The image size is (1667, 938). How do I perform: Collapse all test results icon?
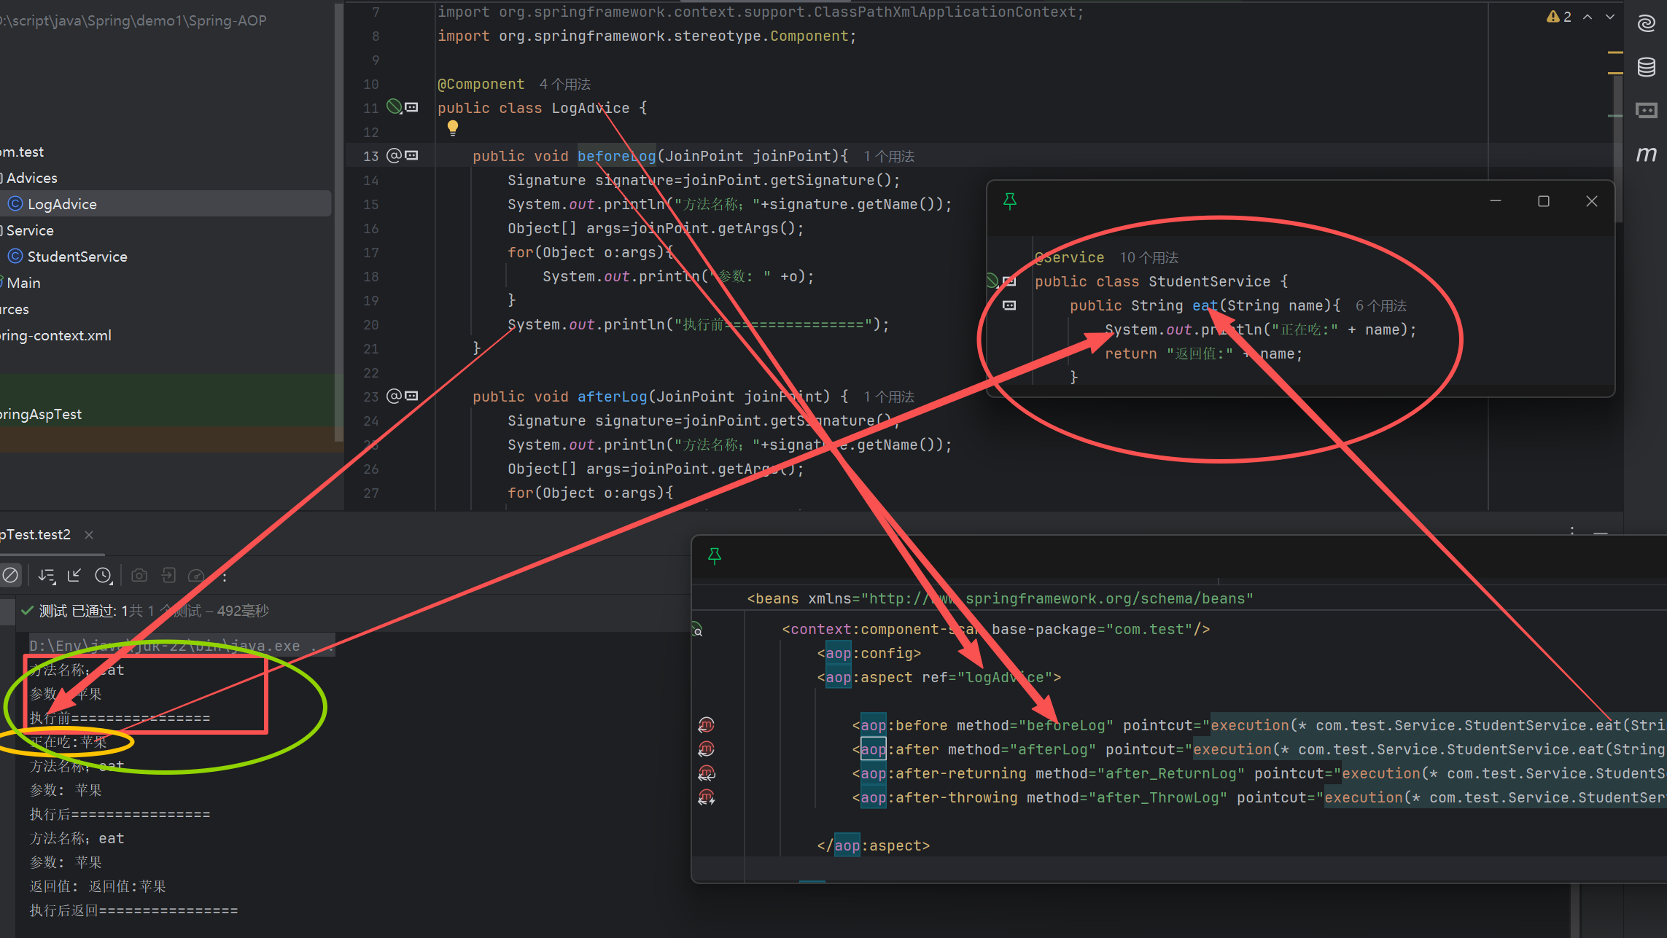point(74,576)
